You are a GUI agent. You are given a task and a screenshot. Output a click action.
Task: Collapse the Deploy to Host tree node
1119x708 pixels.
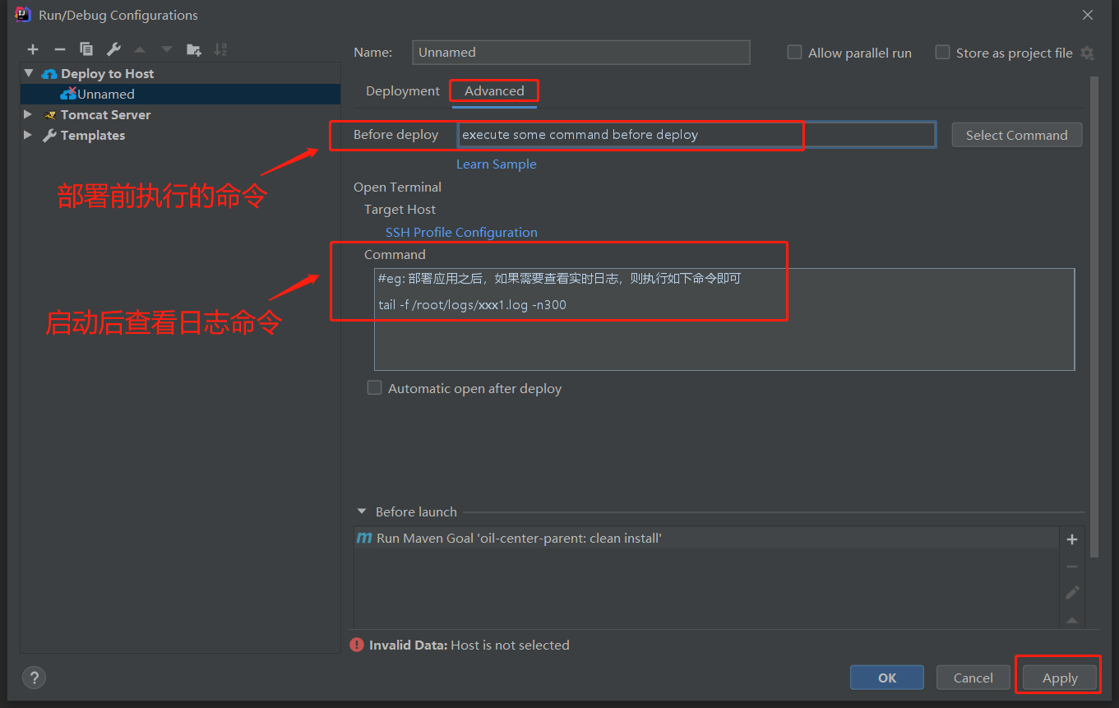click(29, 73)
